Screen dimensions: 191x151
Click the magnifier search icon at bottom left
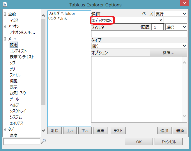click(x=43, y=141)
